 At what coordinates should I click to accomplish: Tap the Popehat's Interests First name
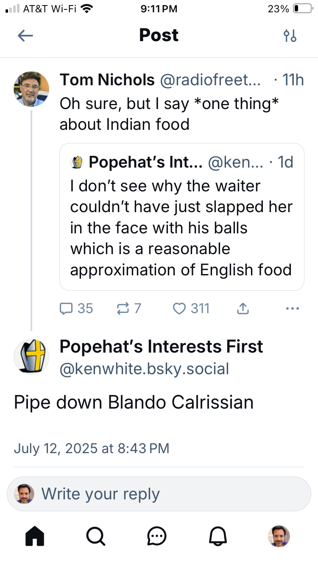[x=161, y=347]
